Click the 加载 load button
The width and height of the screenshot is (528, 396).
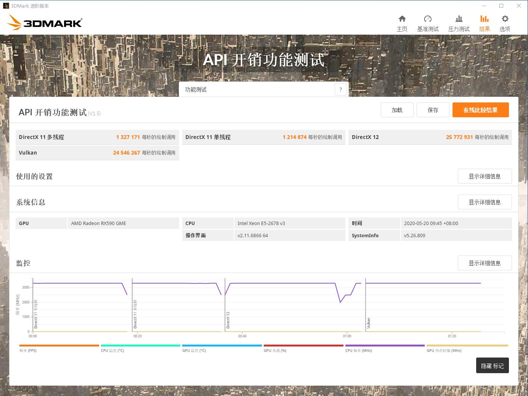click(x=397, y=110)
